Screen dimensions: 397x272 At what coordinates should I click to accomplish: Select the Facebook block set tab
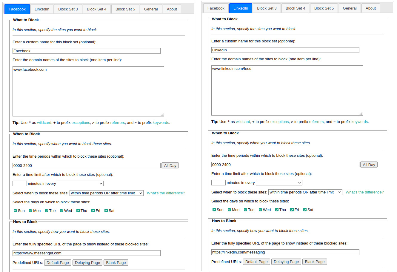[x=17, y=9]
